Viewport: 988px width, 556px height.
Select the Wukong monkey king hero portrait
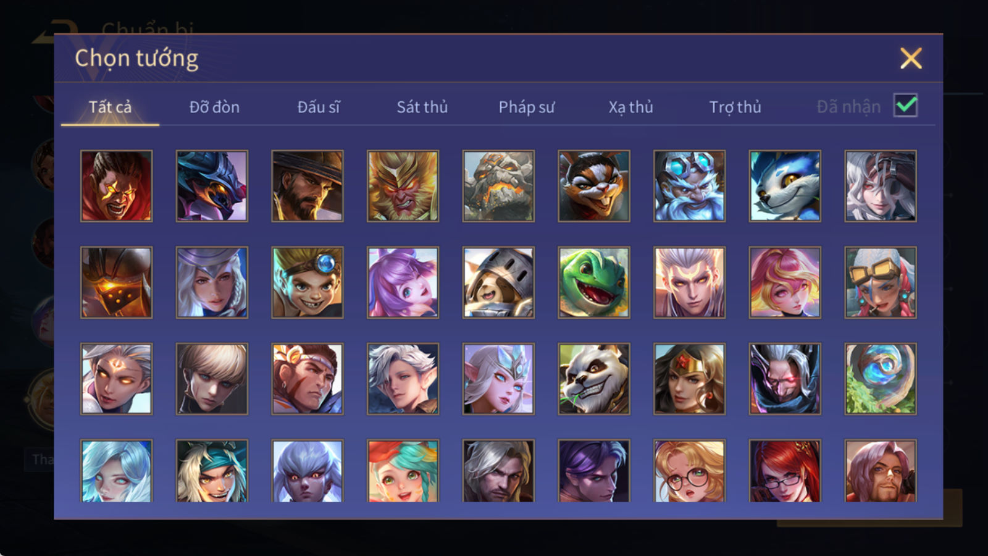coord(403,186)
